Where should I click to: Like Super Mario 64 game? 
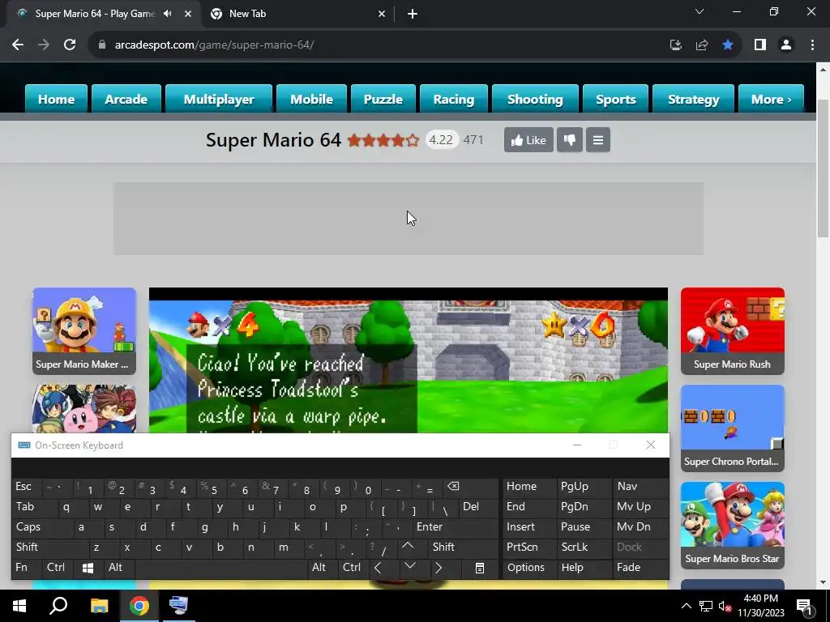(528, 140)
